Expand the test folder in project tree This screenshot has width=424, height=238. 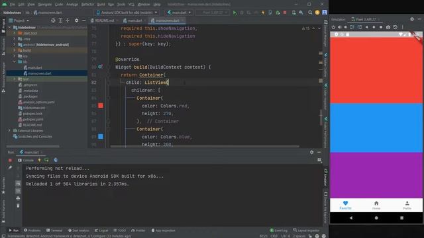point(15,79)
